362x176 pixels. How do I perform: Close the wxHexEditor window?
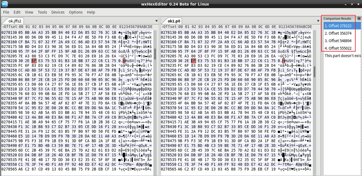coord(358,4)
